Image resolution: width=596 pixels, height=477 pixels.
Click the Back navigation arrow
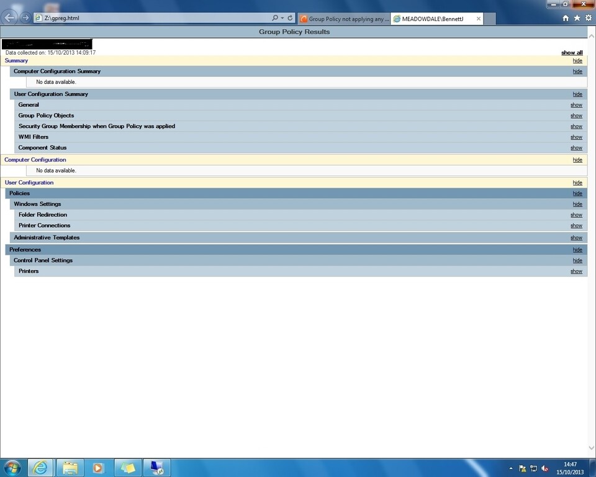(9, 18)
